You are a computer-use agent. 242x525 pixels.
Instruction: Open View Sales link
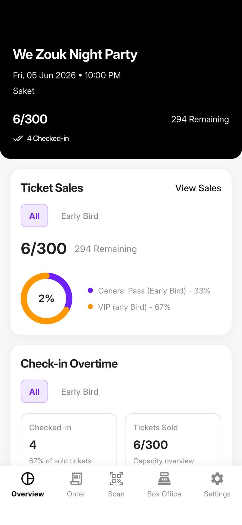point(198,188)
